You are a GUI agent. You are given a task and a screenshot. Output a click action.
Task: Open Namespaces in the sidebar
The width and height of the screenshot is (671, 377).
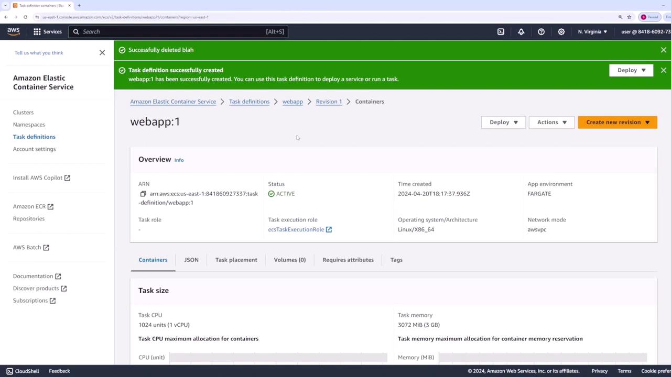pyautogui.click(x=29, y=125)
